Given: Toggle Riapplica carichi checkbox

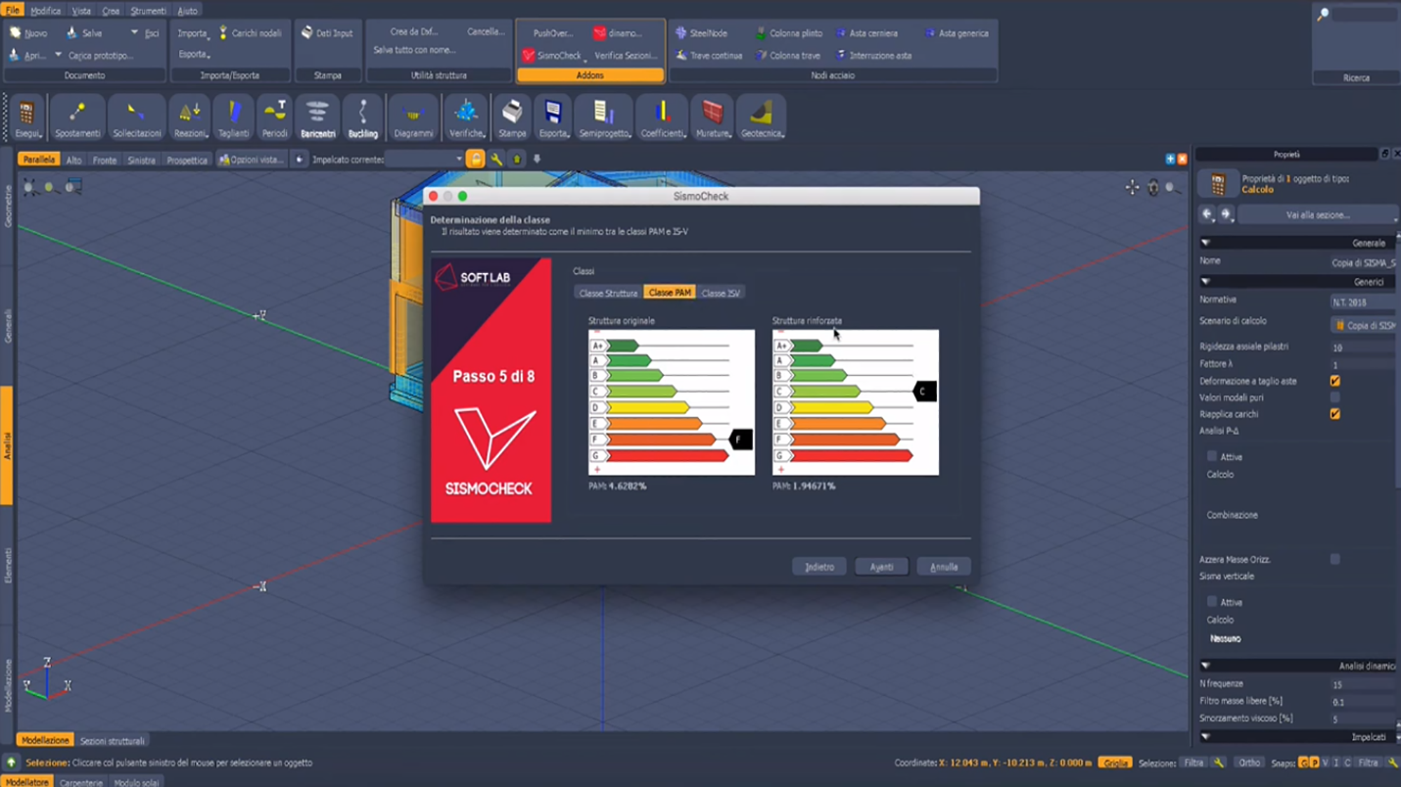Looking at the screenshot, I should pos(1334,414).
